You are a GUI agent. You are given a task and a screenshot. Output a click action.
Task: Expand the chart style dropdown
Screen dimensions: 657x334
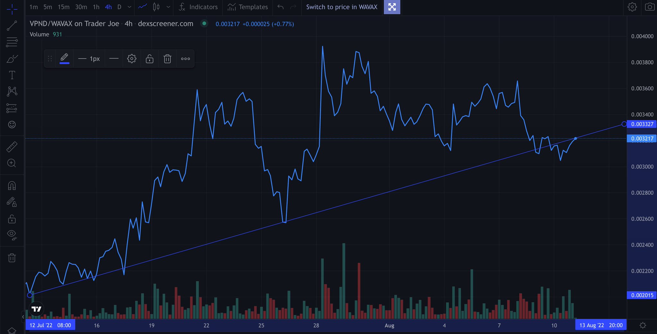point(168,7)
